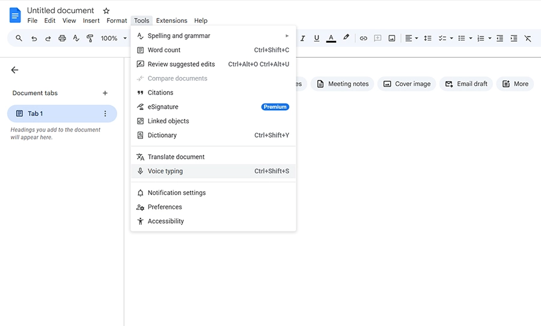Click the eSignature Premium badge
This screenshot has height=326, width=541.
coord(275,107)
